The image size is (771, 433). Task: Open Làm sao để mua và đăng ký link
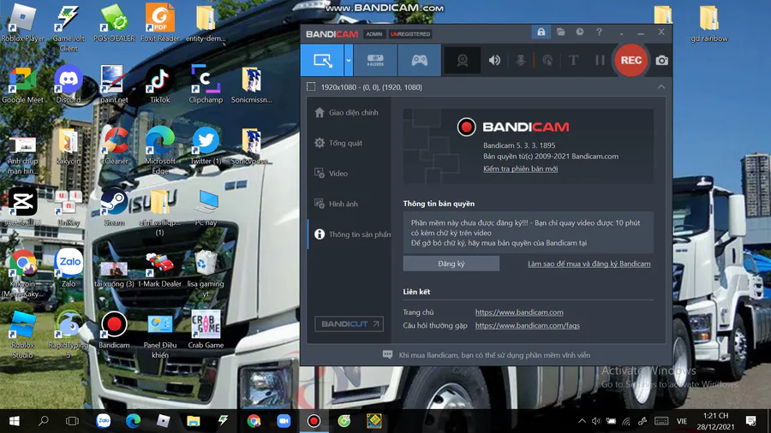589,264
